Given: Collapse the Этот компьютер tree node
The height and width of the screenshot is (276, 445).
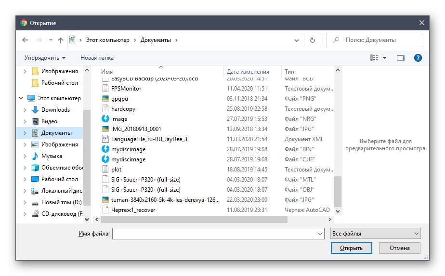Looking at the screenshot, I should point(21,98).
